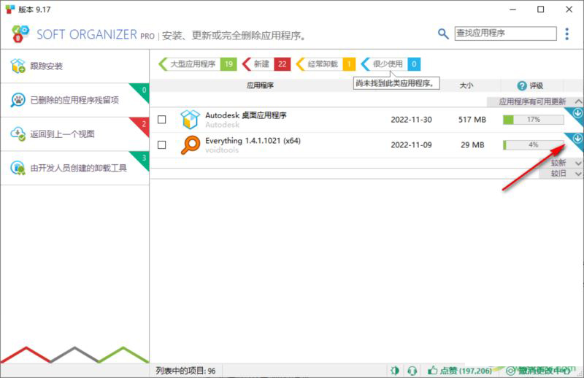Click the 19 count badge
Image resolution: width=584 pixels, height=378 pixels.
[x=228, y=64]
